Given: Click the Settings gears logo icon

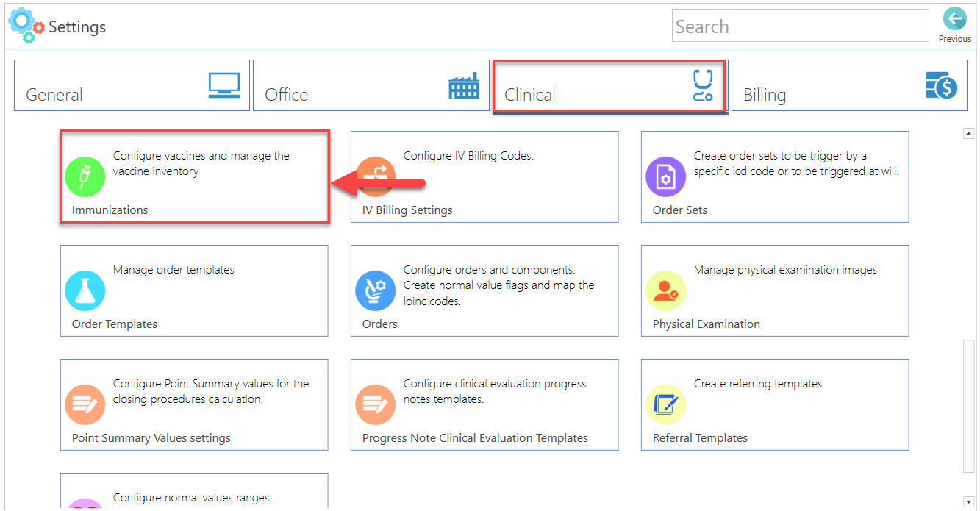Looking at the screenshot, I should [26, 25].
